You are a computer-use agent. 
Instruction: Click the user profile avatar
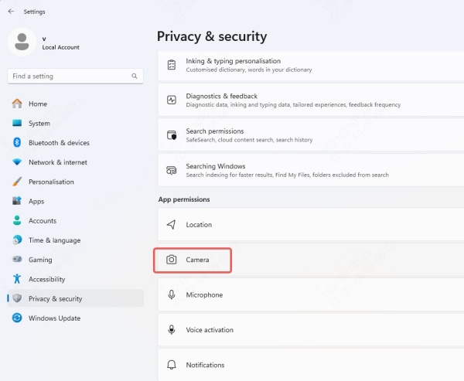(22, 42)
